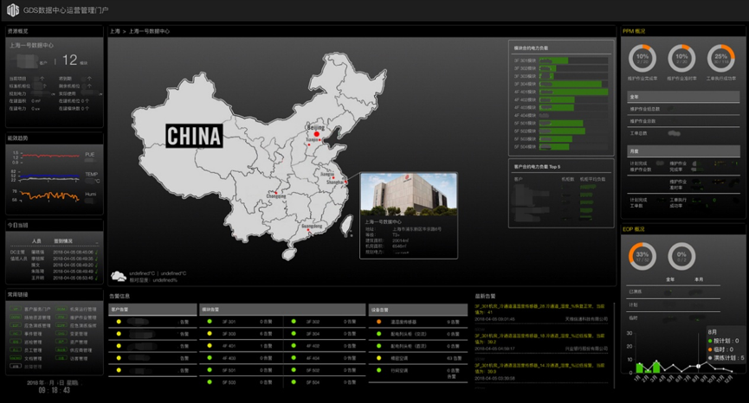Click the 客户合约电力负载 Top 5 panel title

coord(537,167)
